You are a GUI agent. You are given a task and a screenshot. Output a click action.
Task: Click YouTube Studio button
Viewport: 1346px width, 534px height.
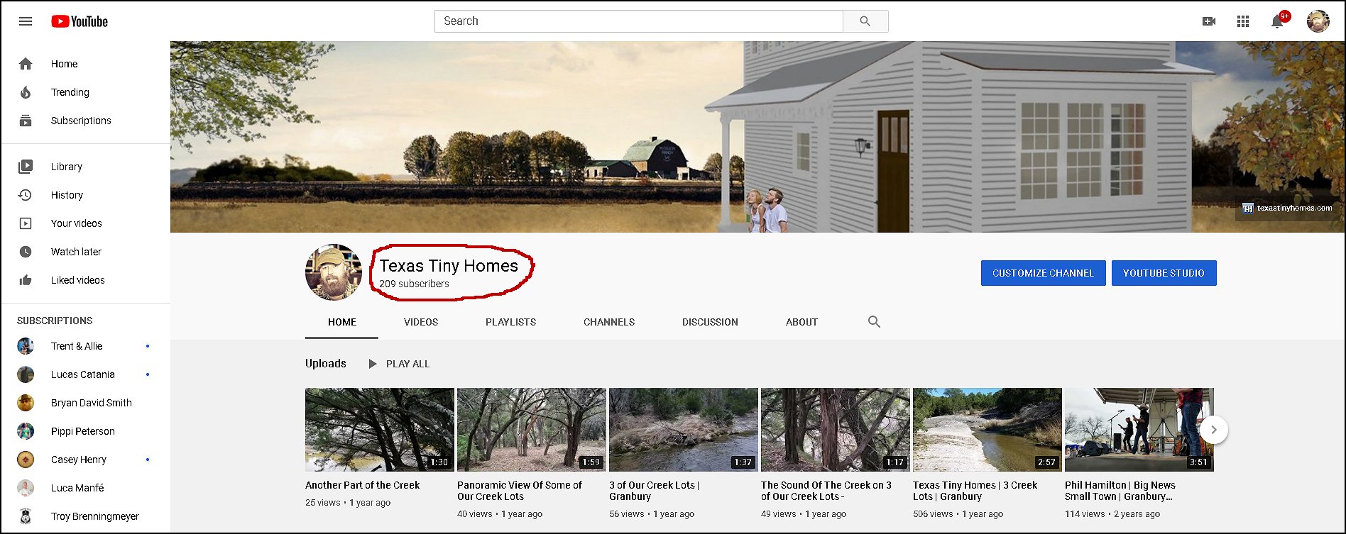(x=1164, y=273)
